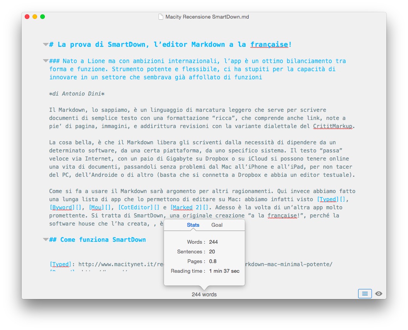Click the green full-screen window button
Viewport: 408px width, 330px height.
click(x=43, y=17)
